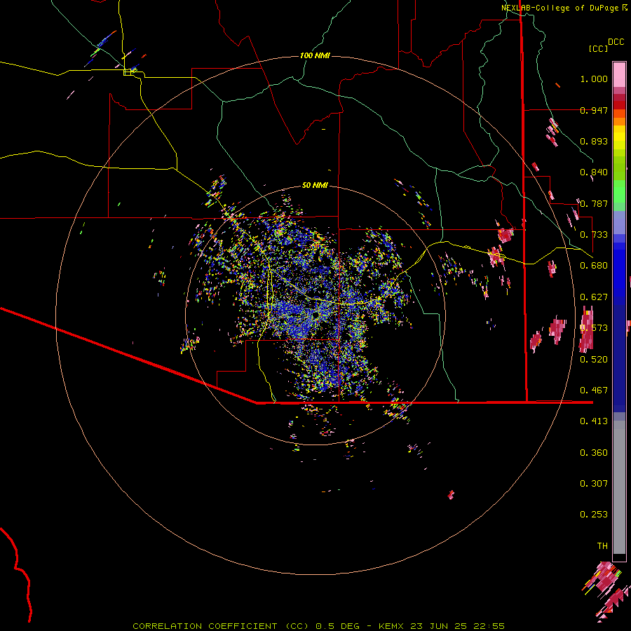Select the 1.000 value on color scale
The height and width of the screenshot is (631, 631).
[594, 79]
